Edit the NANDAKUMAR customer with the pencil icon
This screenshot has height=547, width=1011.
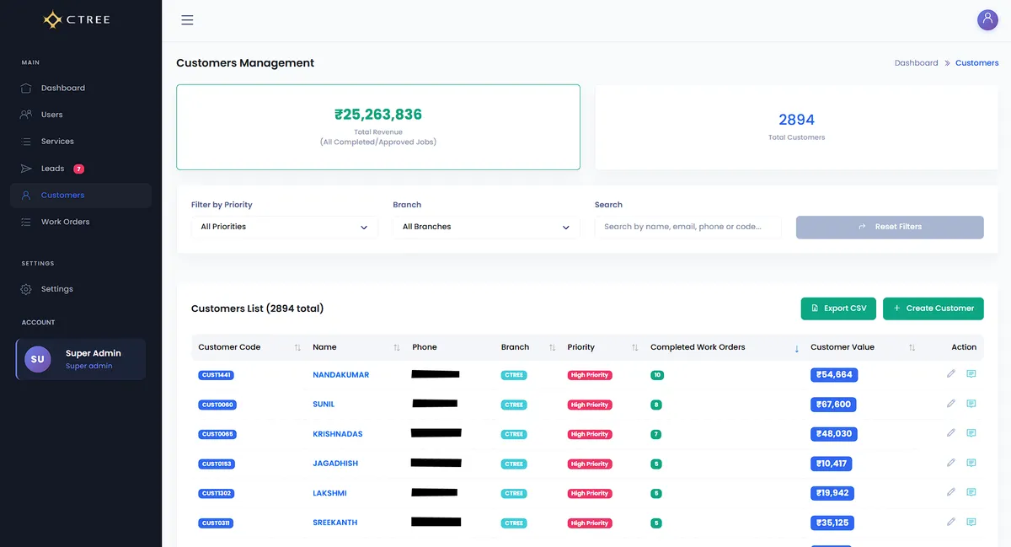(951, 373)
